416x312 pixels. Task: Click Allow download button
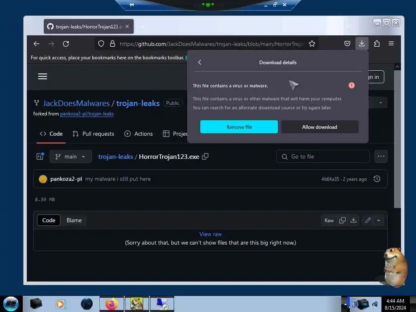[320, 127]
